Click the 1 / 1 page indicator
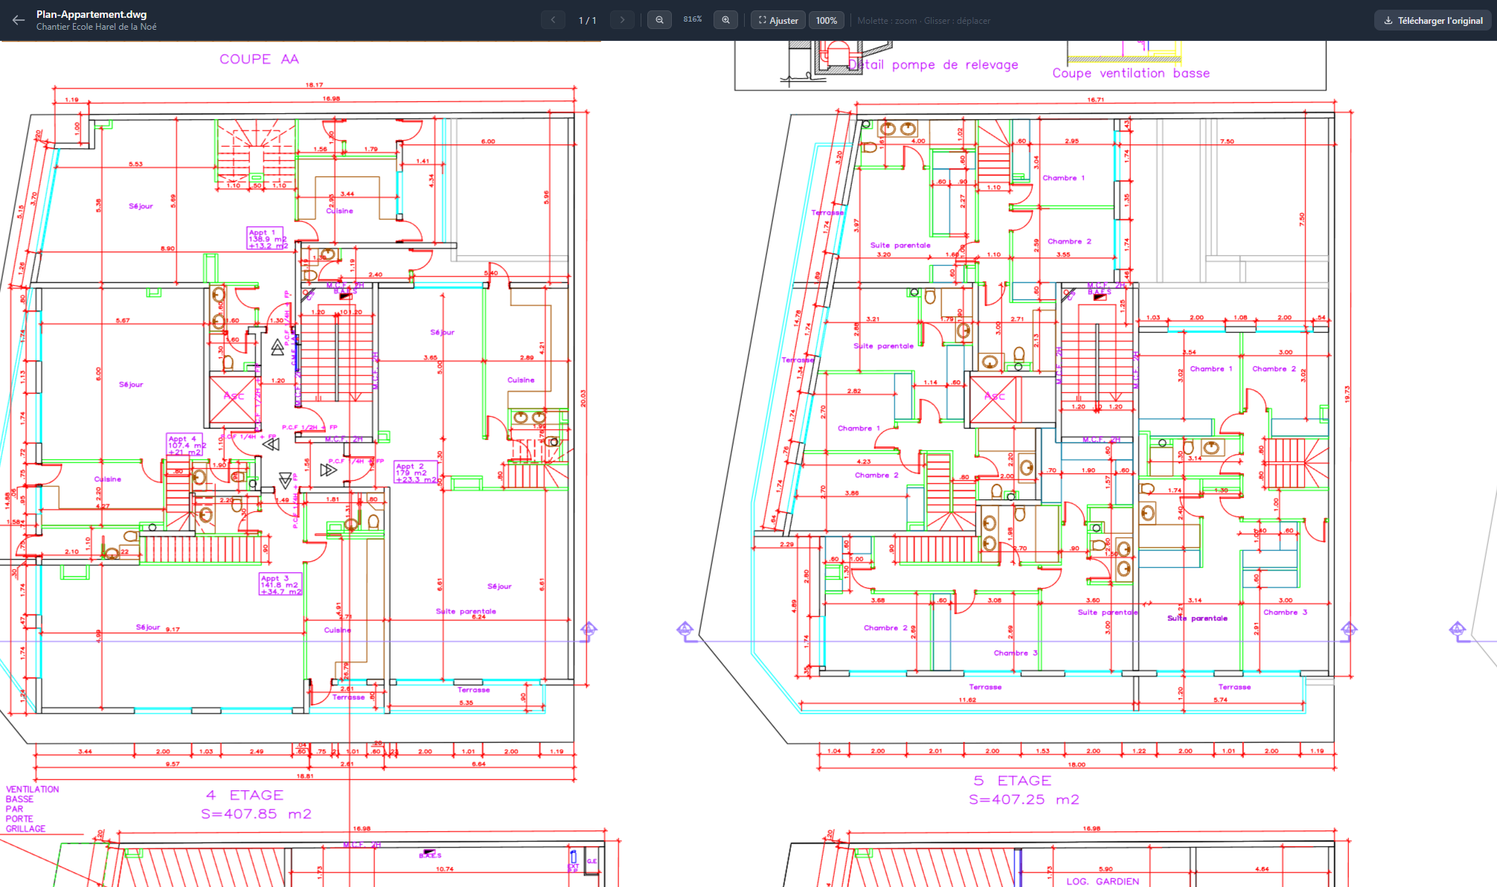 (x=587, y=20)
